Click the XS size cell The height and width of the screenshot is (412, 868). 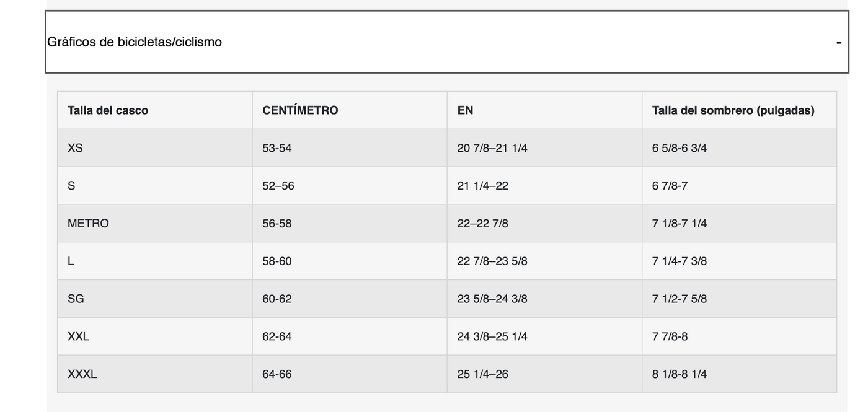75,148
